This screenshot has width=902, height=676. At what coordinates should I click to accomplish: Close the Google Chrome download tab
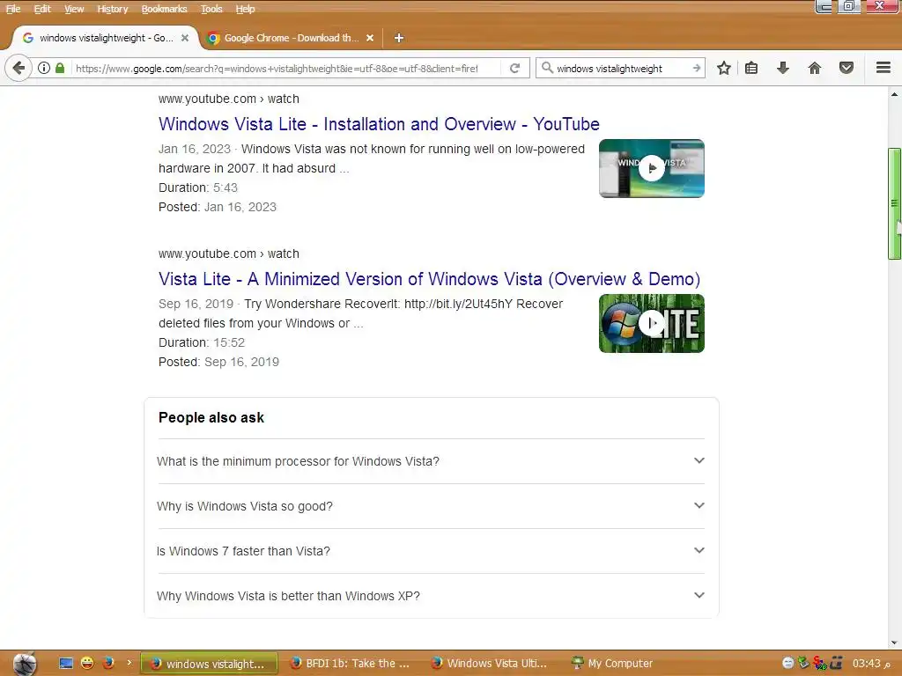(x=370, y=38)
